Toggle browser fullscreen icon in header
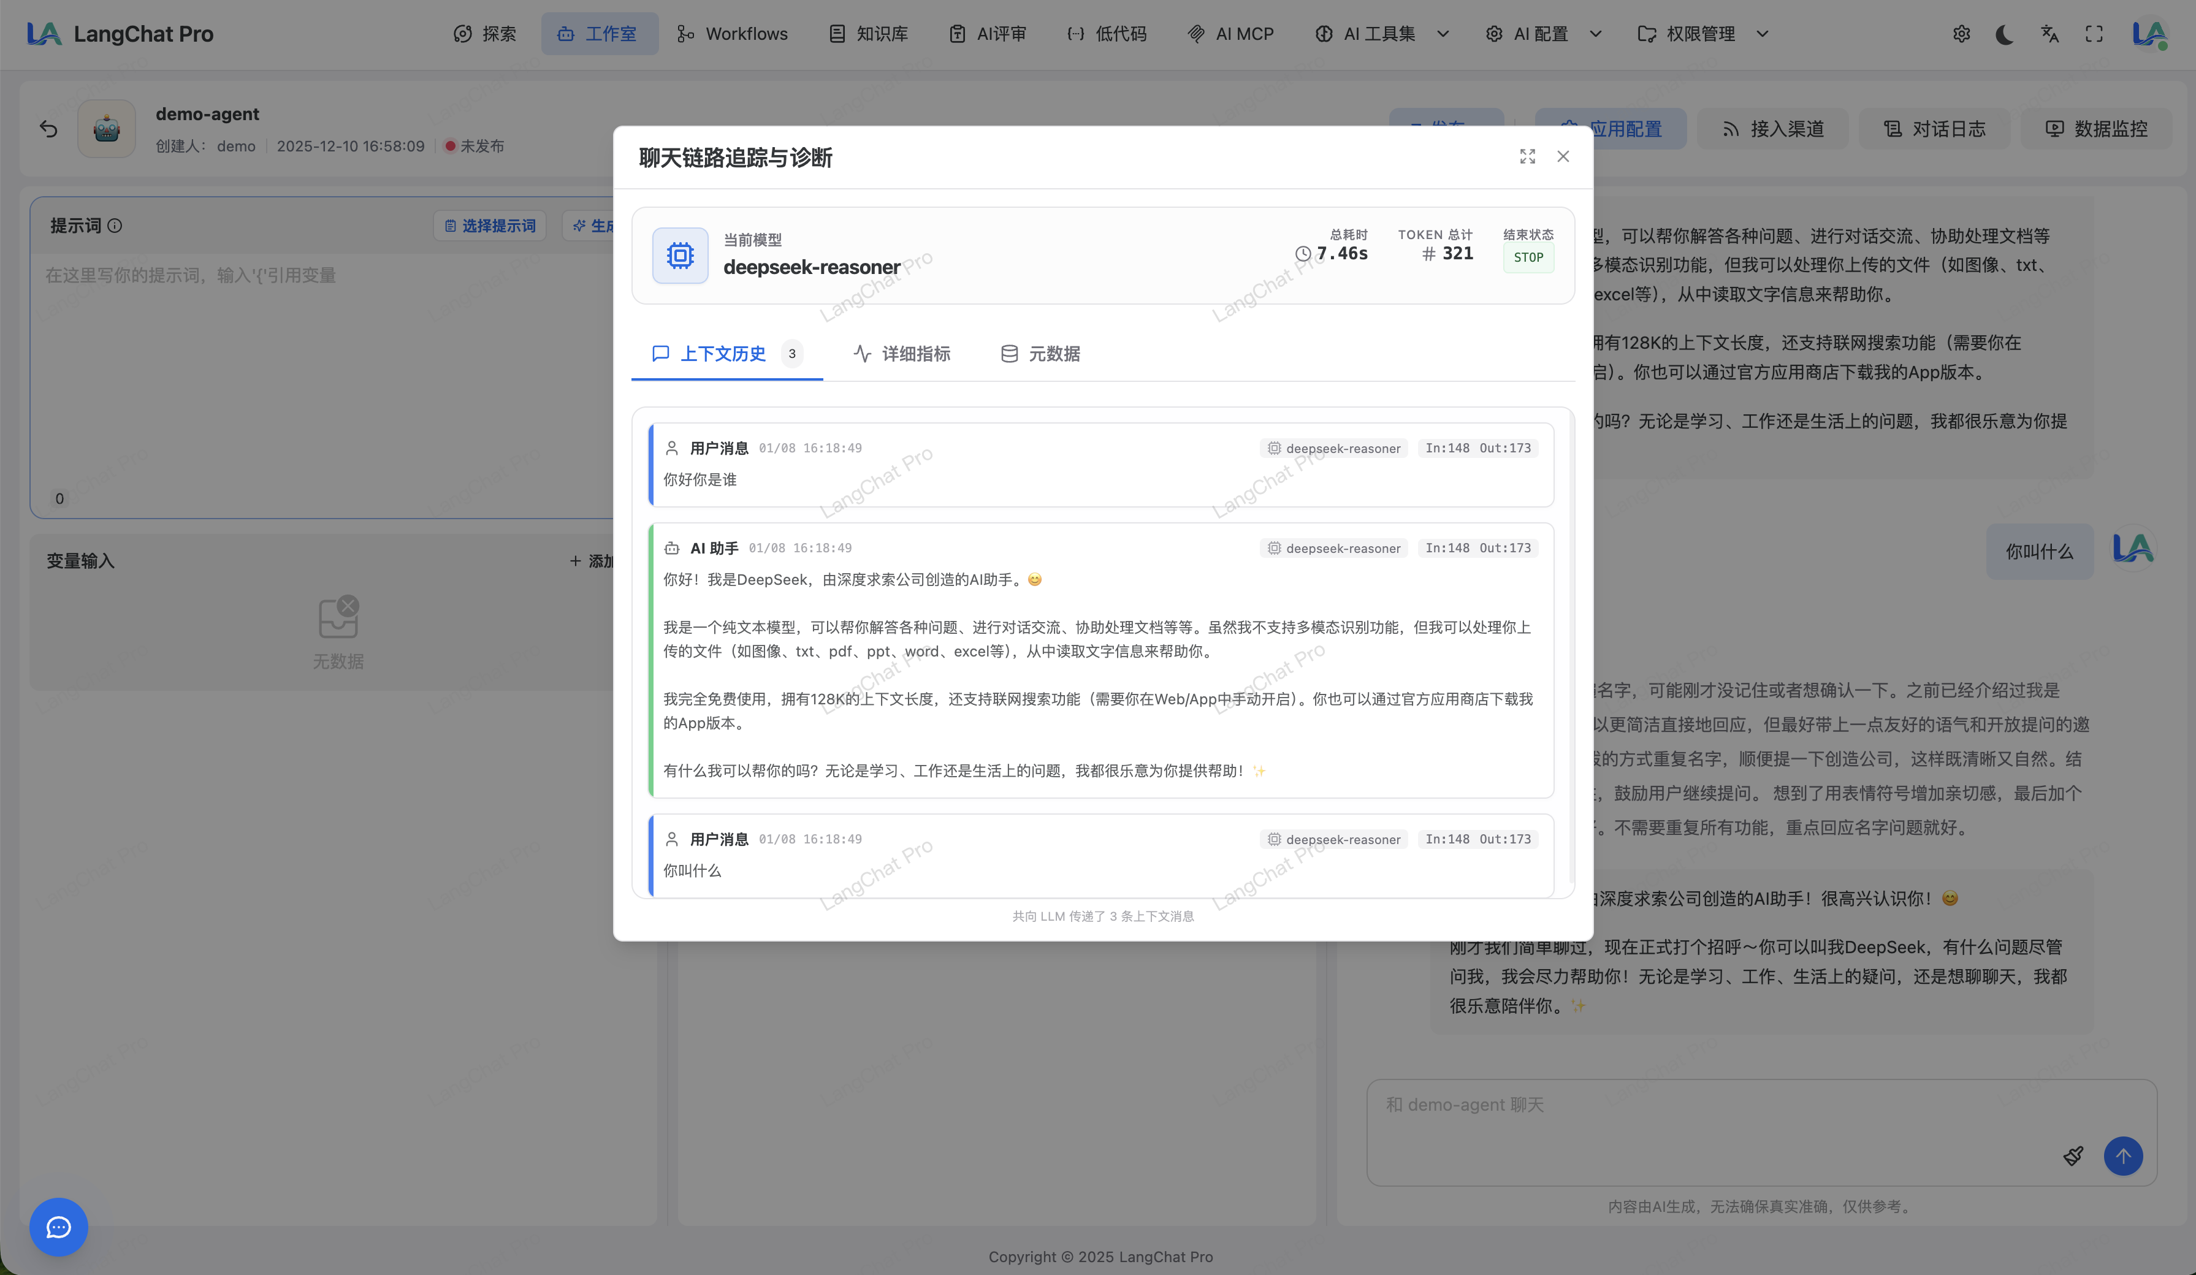The width and height of the screenshot is (2196, 1275). pyautogui.click(x=2094, y=34)
